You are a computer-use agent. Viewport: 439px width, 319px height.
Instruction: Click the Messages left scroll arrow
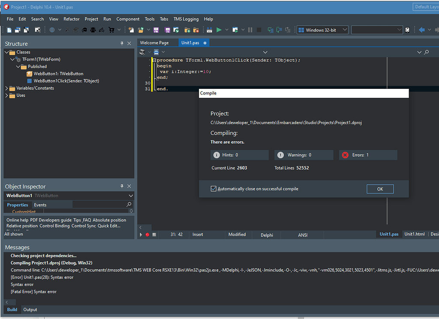(7, 302)
